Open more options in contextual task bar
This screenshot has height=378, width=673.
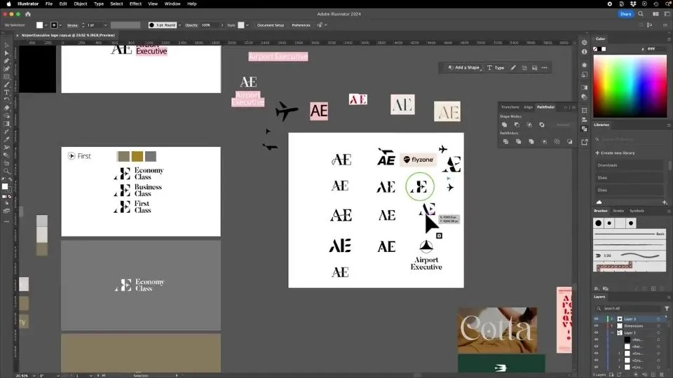tap(545, 68)
